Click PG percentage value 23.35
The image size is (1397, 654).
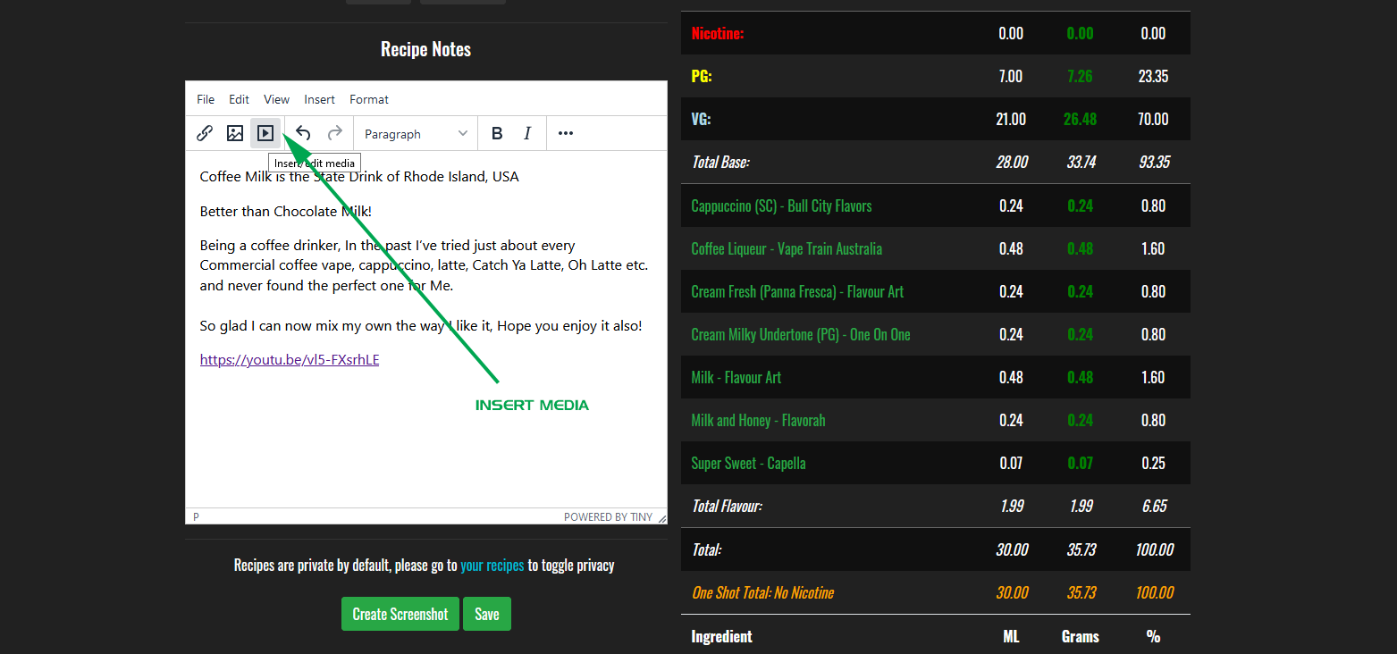click(x=1153, y=76)
